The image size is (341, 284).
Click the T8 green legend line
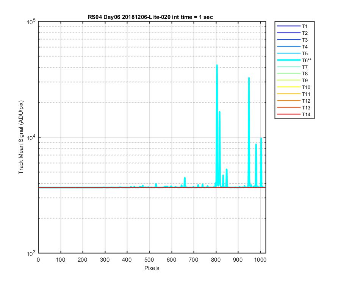click(x=289, y=74)
